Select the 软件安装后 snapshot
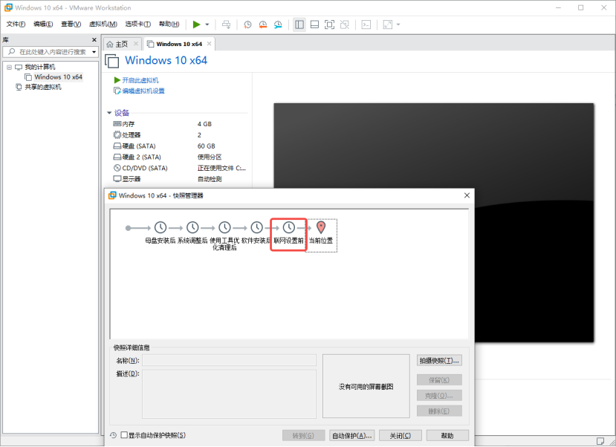The height and width of the screenshot is (447, 616). [256, 232]
